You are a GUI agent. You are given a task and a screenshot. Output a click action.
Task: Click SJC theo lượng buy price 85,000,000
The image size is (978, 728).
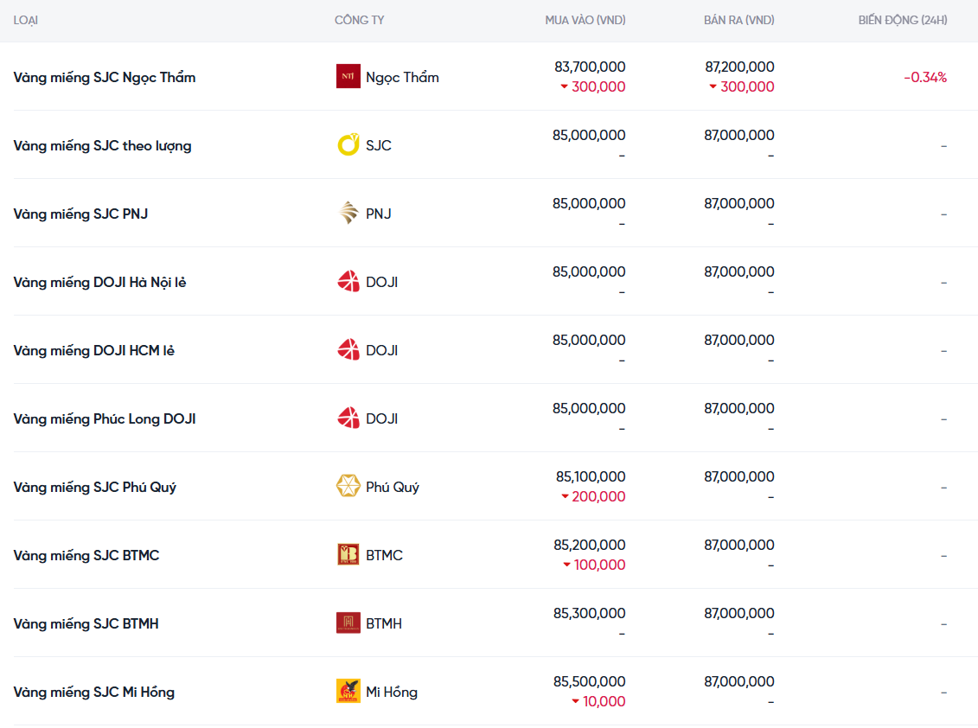tap(589, 136)
